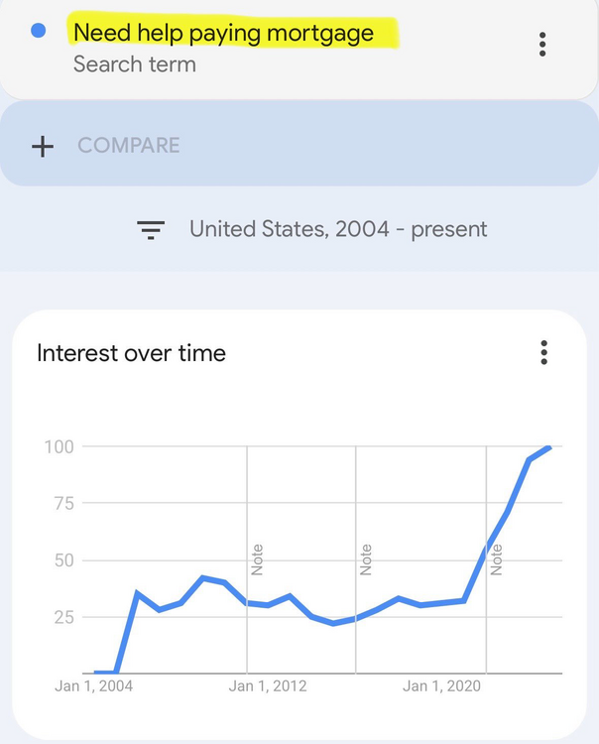Click the plus icon beside Compare
The image size is (599, 744).
(x=43, y=146)
